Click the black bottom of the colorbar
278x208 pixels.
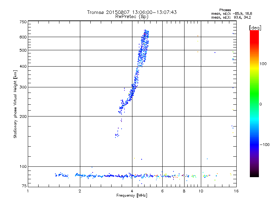pyautogui.click(x=254, y=174)
